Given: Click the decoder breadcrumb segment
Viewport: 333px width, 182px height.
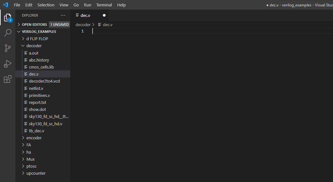Looking at the screenshot, I should pos(83,25).
